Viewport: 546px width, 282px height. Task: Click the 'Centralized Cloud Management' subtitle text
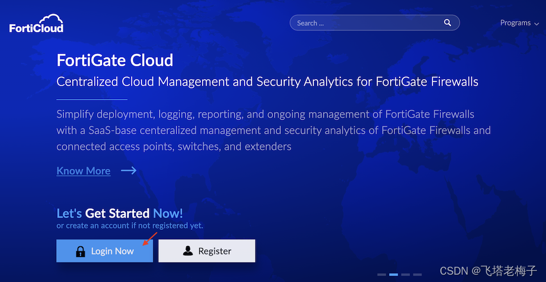[x=267, y=82]
